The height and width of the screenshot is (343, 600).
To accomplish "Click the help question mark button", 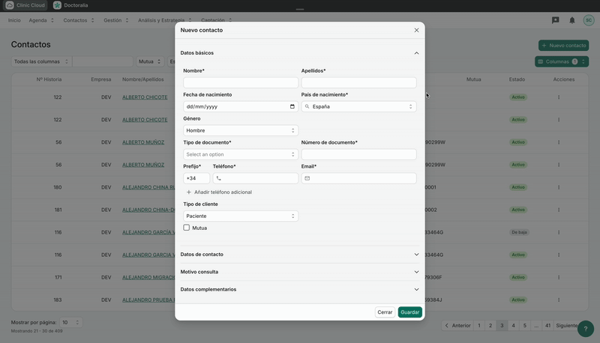I will pos(586,329).
